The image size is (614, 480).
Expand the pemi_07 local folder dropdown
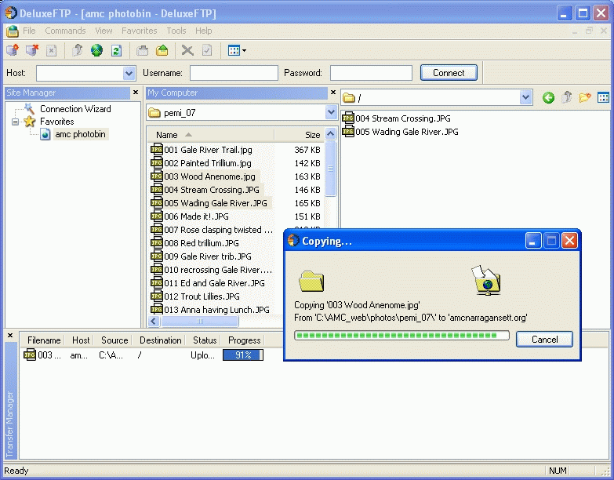click(x=331, y=113)
